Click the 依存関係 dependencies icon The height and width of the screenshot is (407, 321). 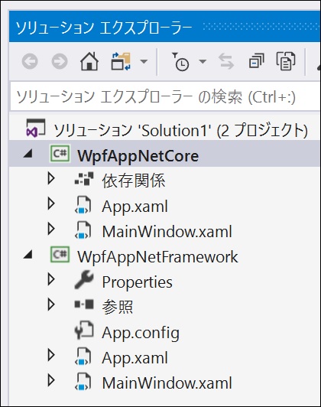tap(84, 178)
